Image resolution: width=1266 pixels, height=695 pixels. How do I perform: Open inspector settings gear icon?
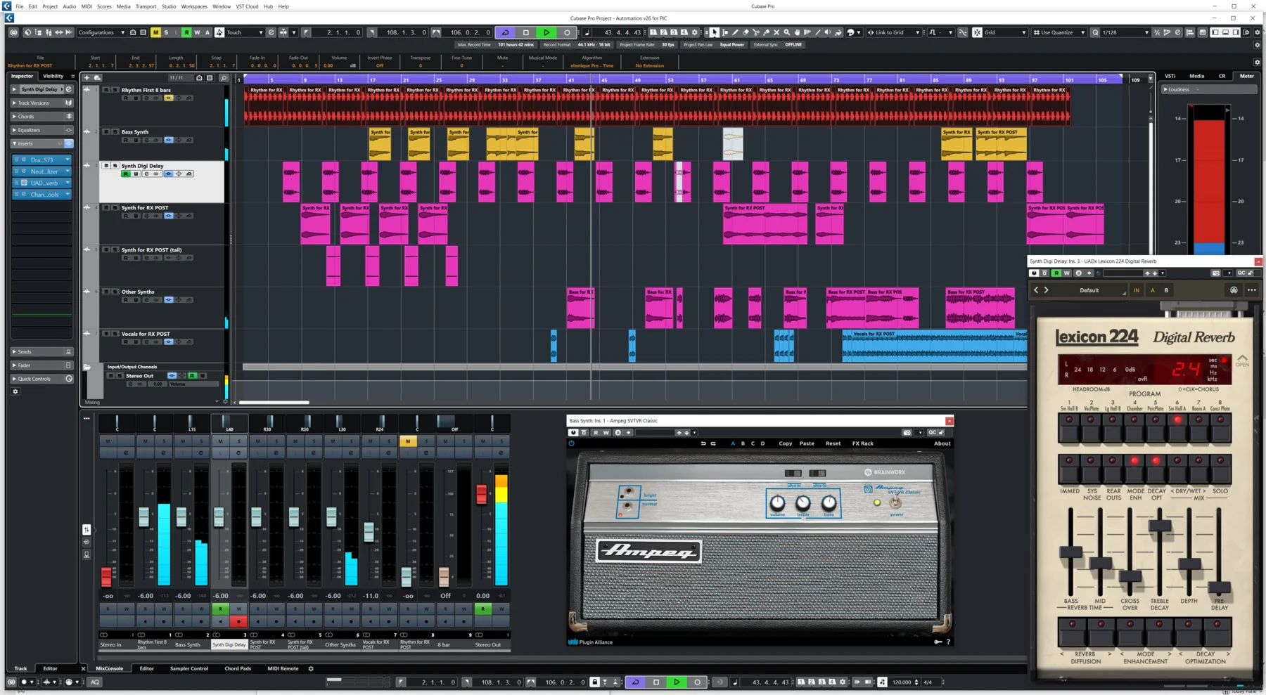coord(15,391)
